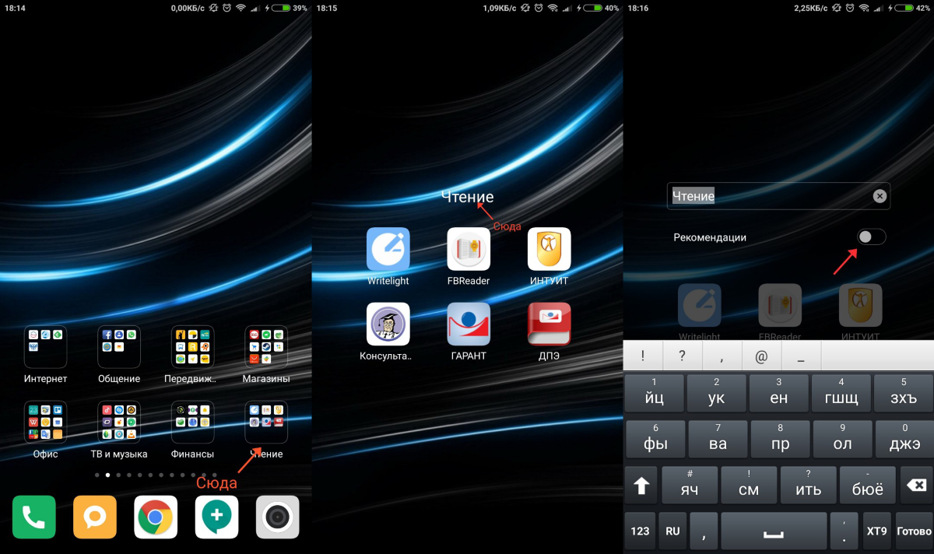Open the Writelight app in folder
The image size is (934, 554).
click(x=388, y=249)
